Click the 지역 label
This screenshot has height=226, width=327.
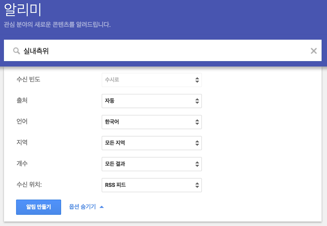[x=22, y=142]
